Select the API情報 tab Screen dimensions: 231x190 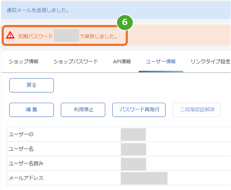point(122,61)
